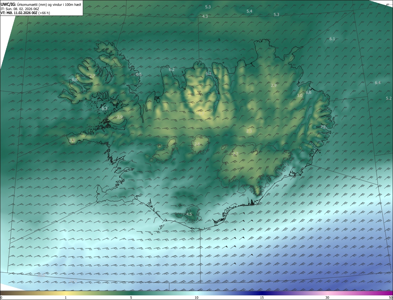Viewport: 393px width, 300px height.
Task: Click the 0 tick on the color scale
Action: tap(1, 298)
